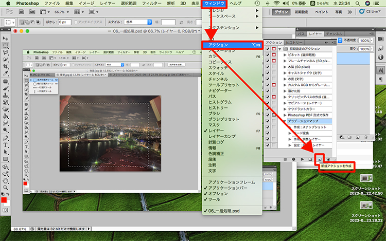Switch to the 初期設定 workspace
Screen dimensions: 386x241
(302, 12)
